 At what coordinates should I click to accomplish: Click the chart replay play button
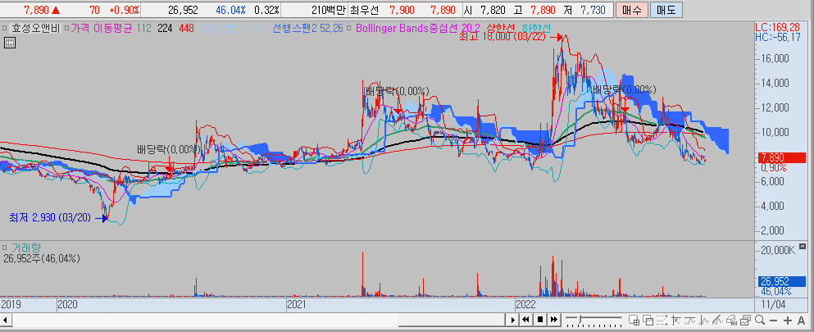[x=513, y=320]
